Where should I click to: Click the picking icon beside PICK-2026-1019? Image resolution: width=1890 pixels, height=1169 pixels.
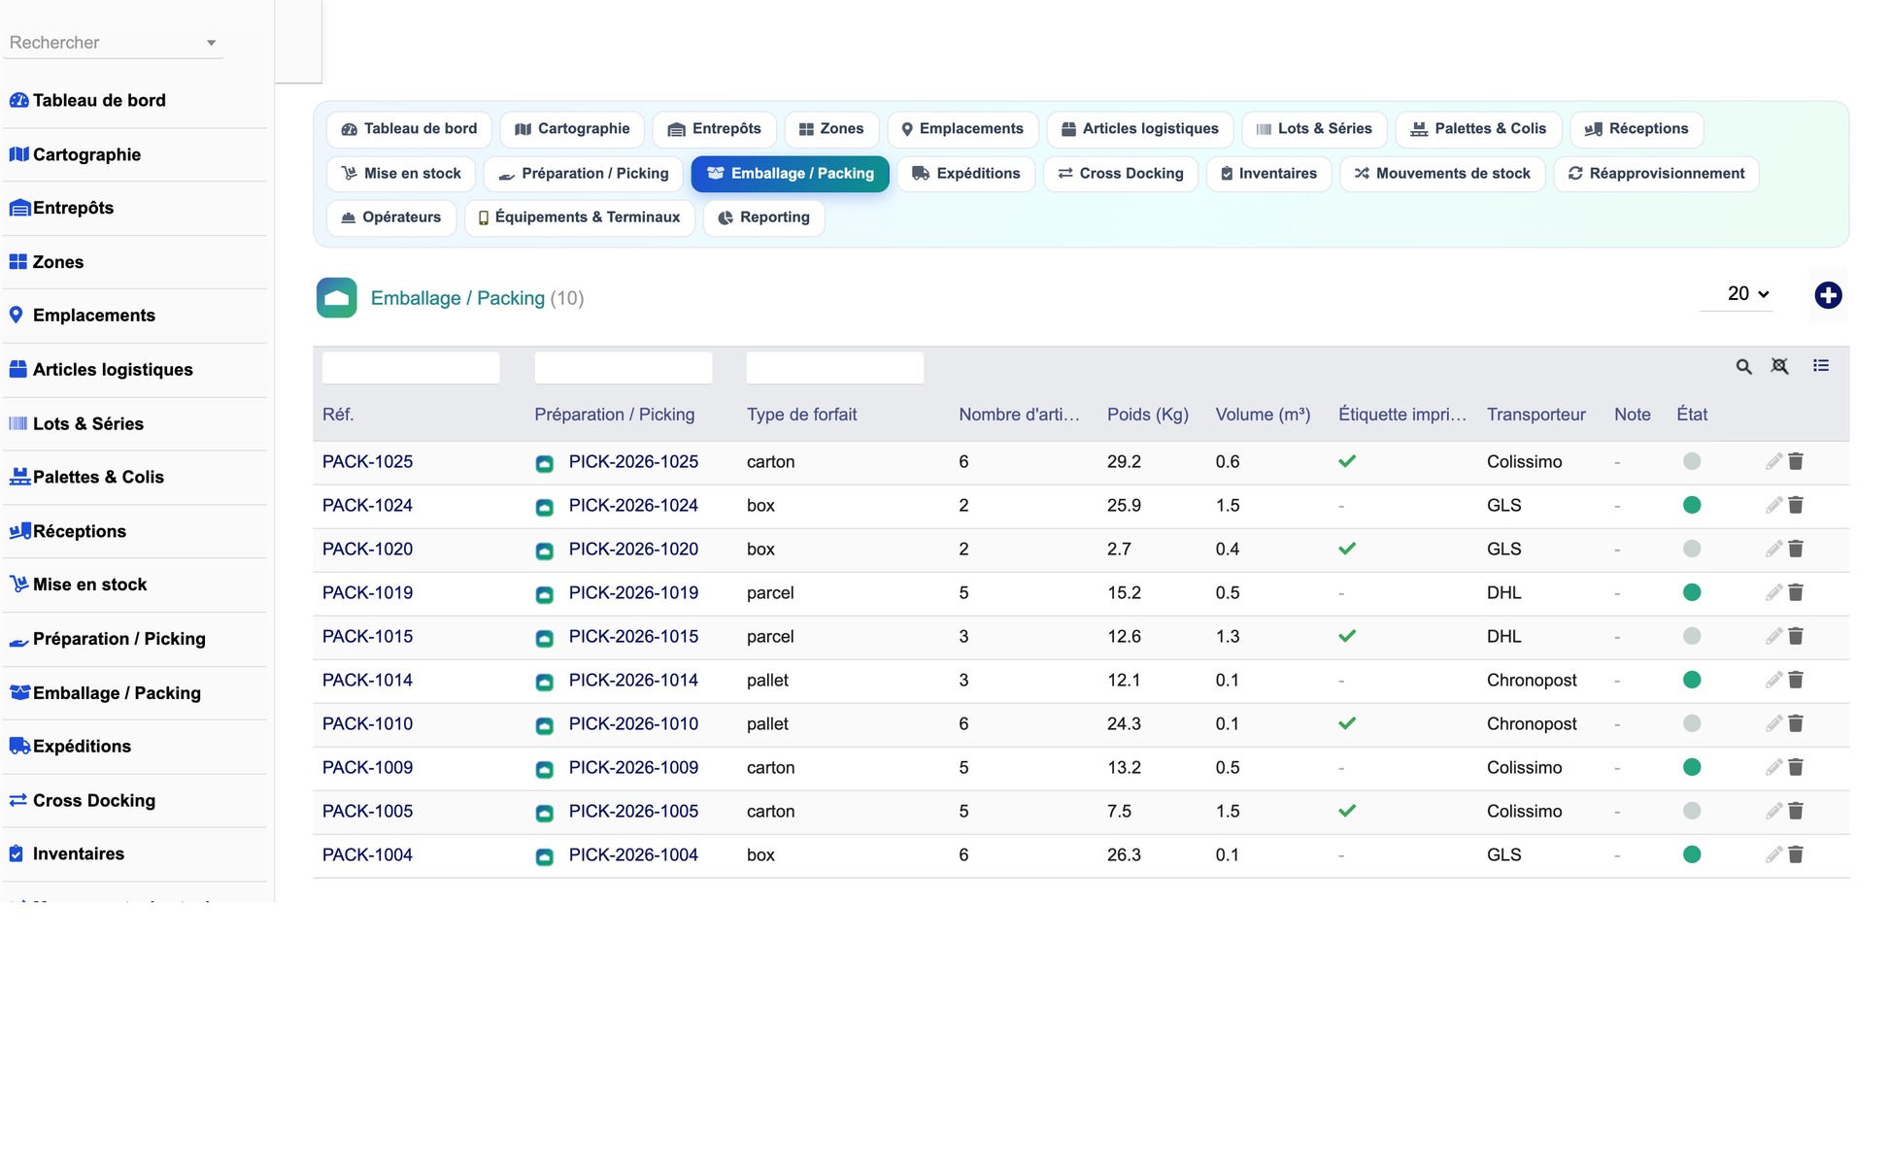(x=545, y=594)
